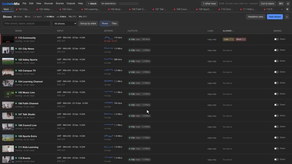Select the Tiles layout
The height and width of the screenshot is (164, 292).
(x=114, y=23)
